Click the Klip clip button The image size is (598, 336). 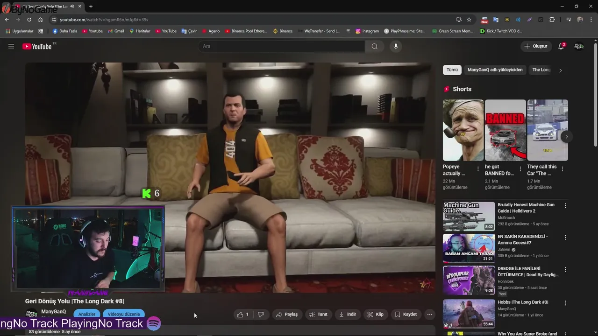[x=376, y=315]
